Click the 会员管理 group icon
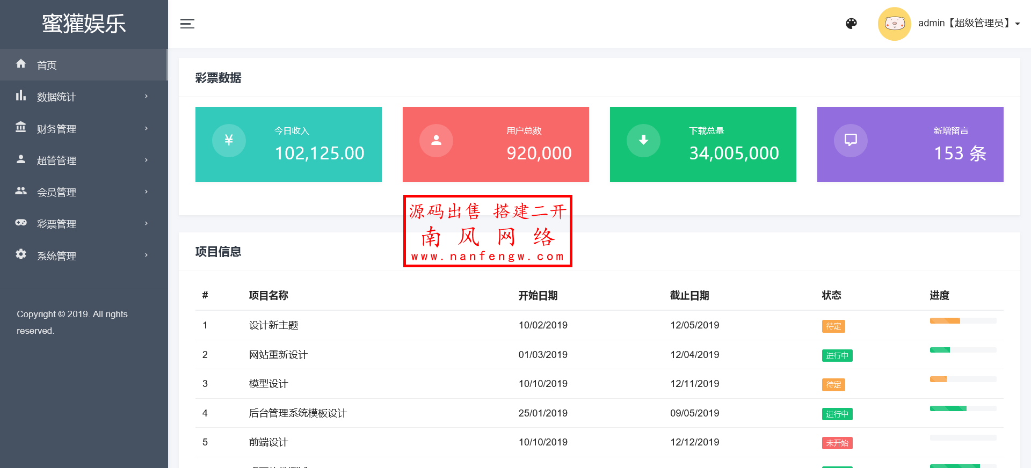Viewport: 1031px width, 468px height. click(x=21, y=191)
